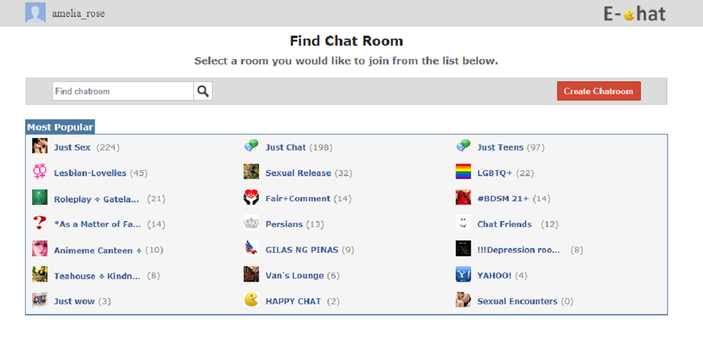This screenshot has width=703, height=351.
Task: Click the Pac-Man HAPPY CHAT icon
Action: (x=251, y=300)
